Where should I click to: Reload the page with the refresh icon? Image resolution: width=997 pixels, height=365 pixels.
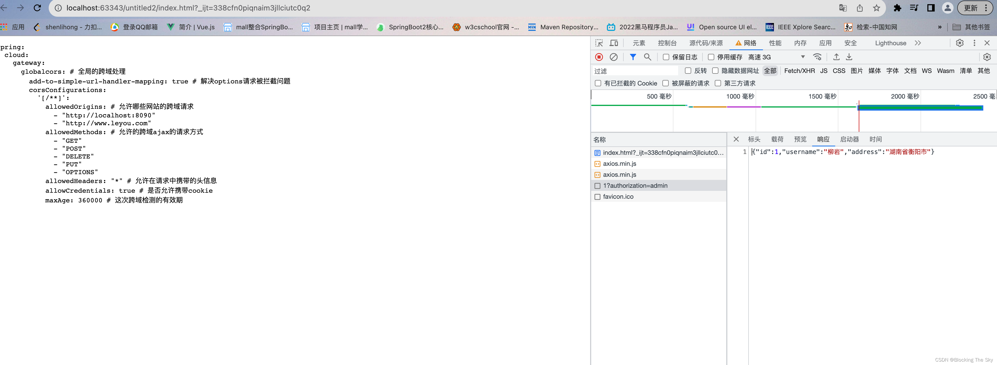[x=37, y=8]
